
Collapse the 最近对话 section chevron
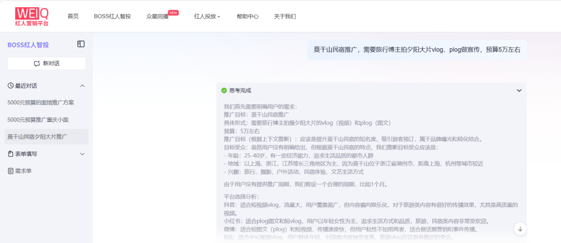coord(82,86)
